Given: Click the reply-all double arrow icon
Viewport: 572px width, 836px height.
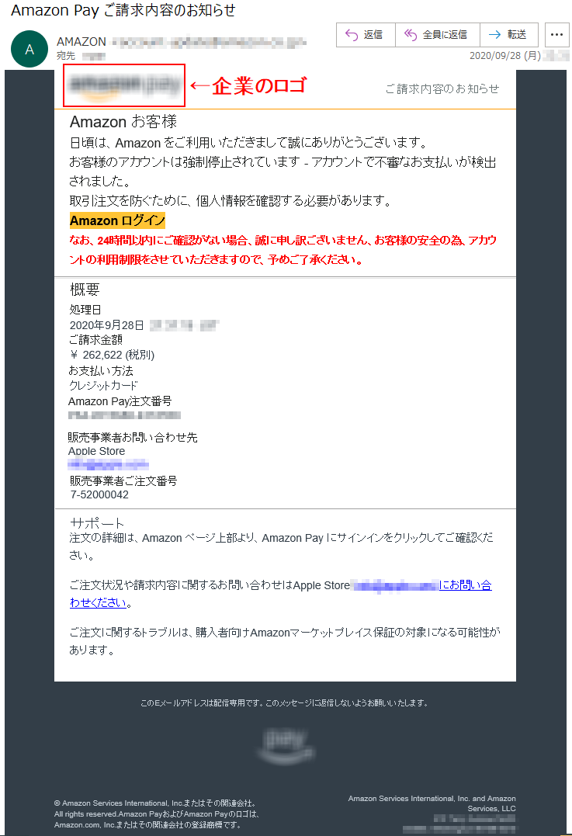Looking at the screenshot, I should (x=410, y=35).
